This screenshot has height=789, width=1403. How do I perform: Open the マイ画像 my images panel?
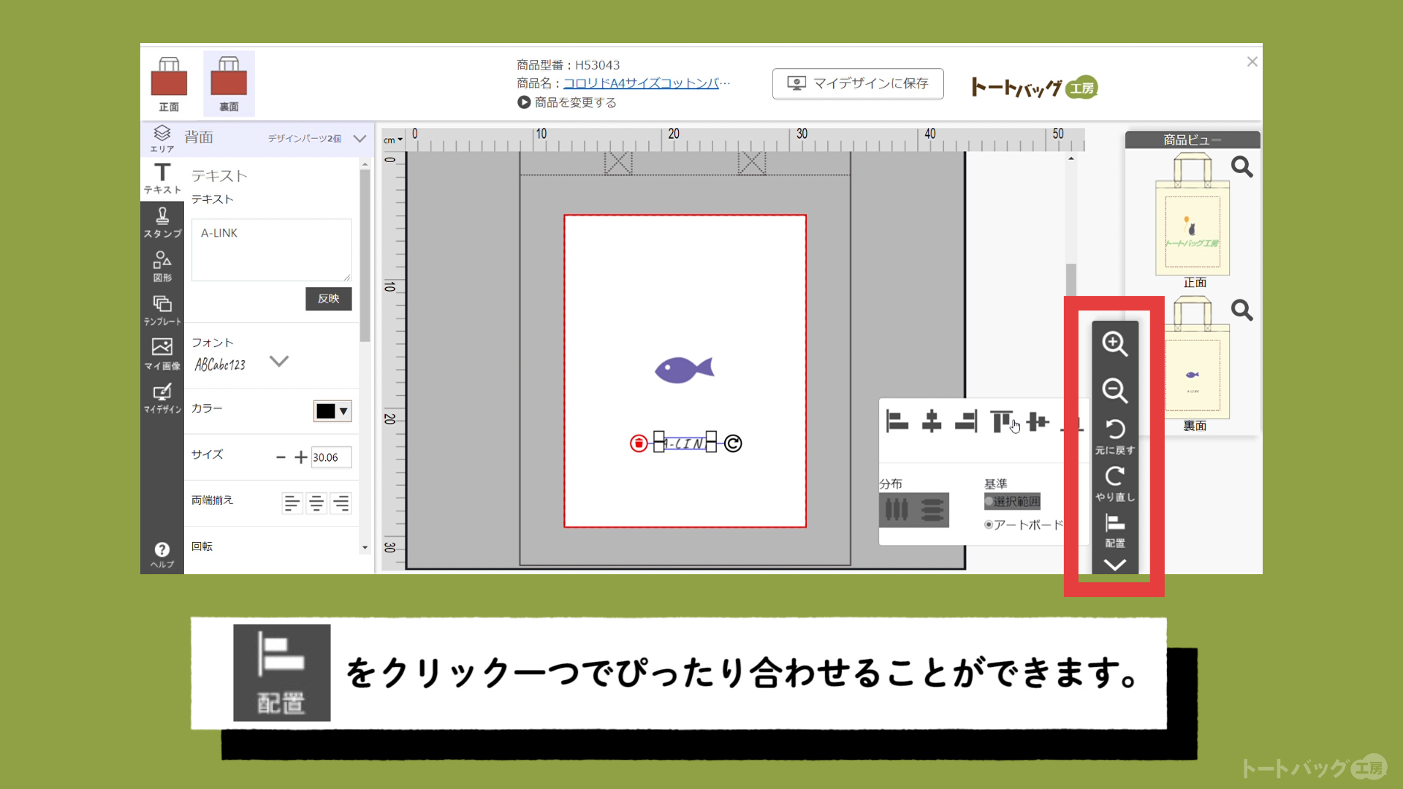point(162,354)
